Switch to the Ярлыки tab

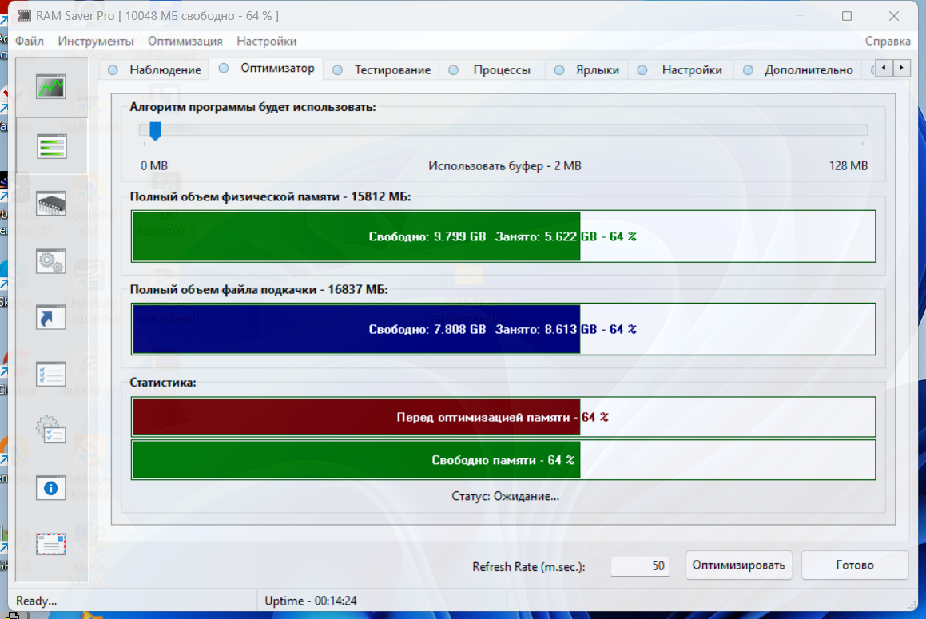click(x=587, y=69)
